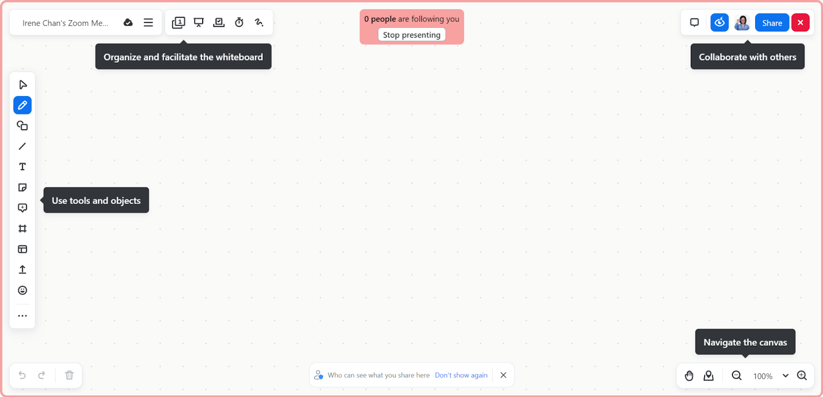Click Stop presenting button
The image size is (823, 397).
(x=411, y=34)
